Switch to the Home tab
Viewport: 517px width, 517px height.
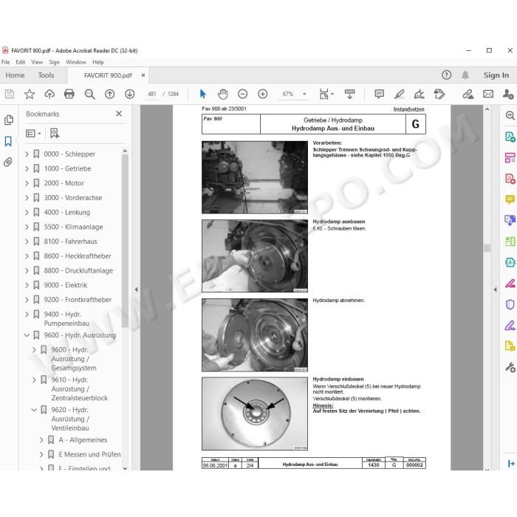coord(16,75)
